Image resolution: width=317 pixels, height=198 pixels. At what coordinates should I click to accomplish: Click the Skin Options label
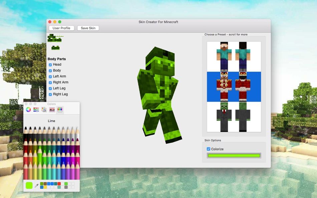click(x=213, y=140)
